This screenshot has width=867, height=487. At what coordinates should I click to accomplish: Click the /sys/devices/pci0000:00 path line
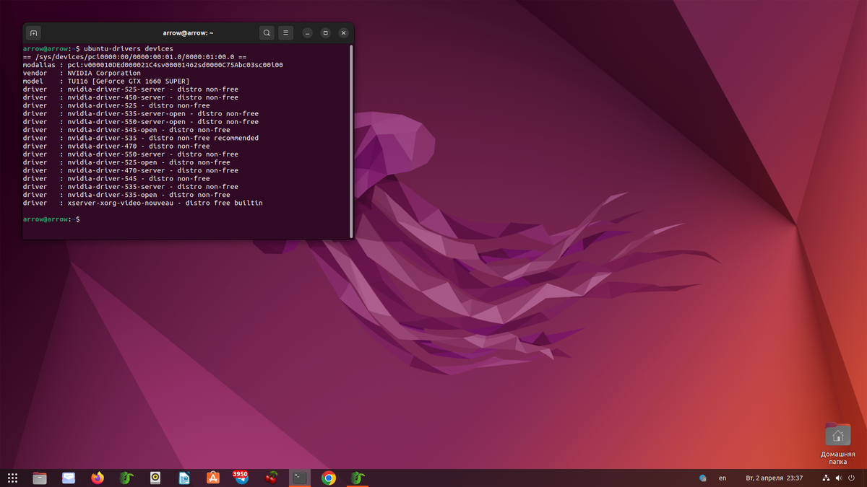click(x=135, y=57)
